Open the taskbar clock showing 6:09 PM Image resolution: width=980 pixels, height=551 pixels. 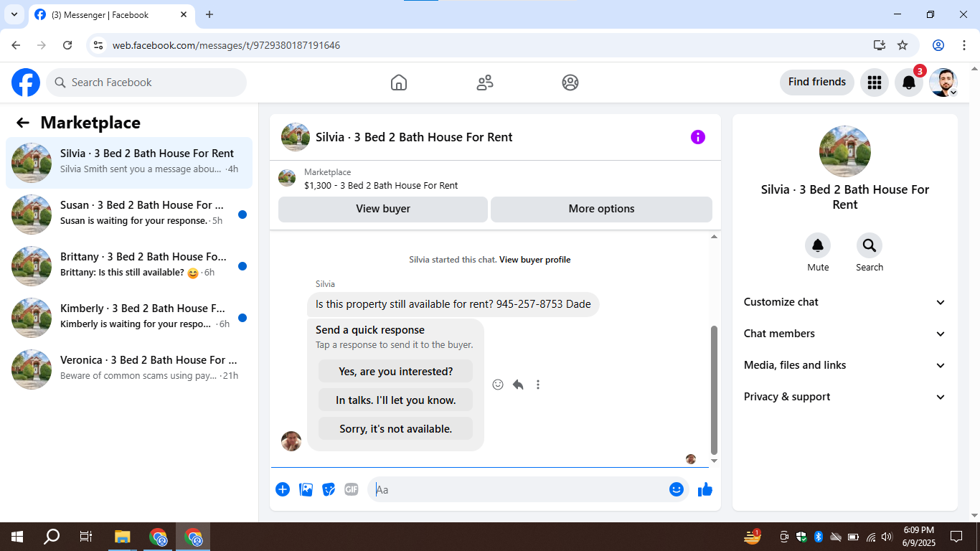[x=918, y=537]
